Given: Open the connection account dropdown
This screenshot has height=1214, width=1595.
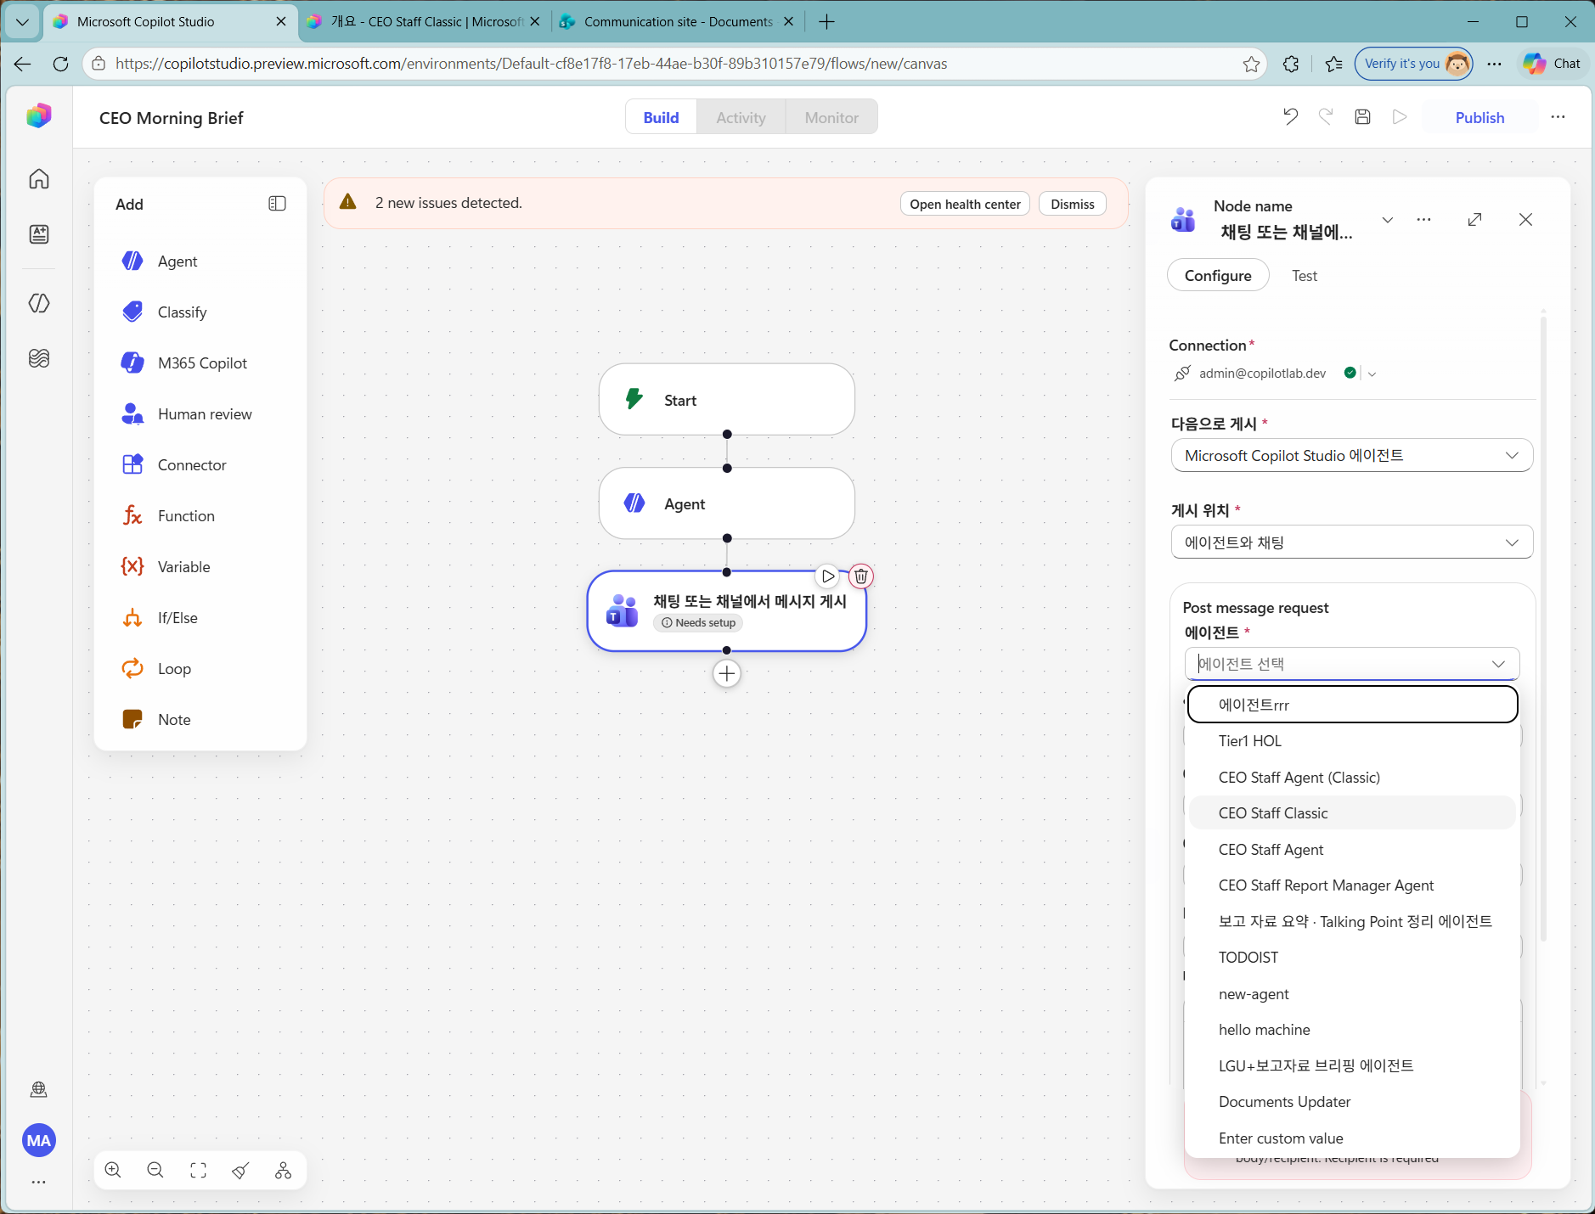Looking at the screenshot, I should 1372,374.
